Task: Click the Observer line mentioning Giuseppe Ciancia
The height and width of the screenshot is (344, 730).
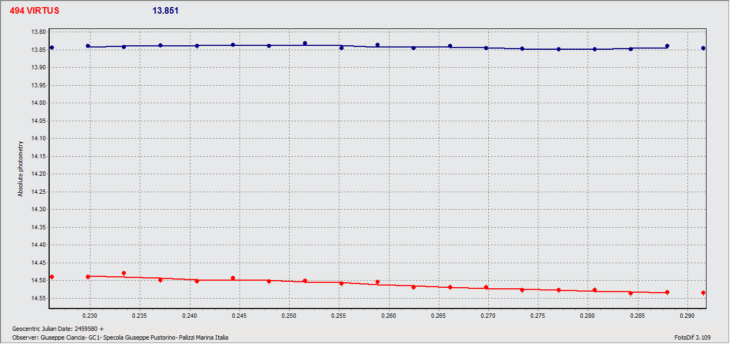Action: (x=120, y=337)
